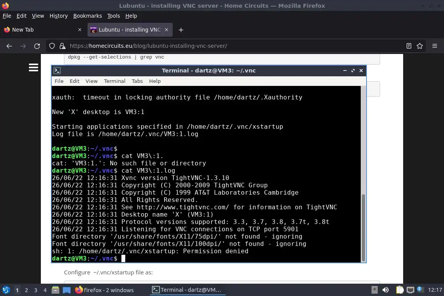Click the terminal window icon in its title bar
444x296 pixels.
click(57, 71)
